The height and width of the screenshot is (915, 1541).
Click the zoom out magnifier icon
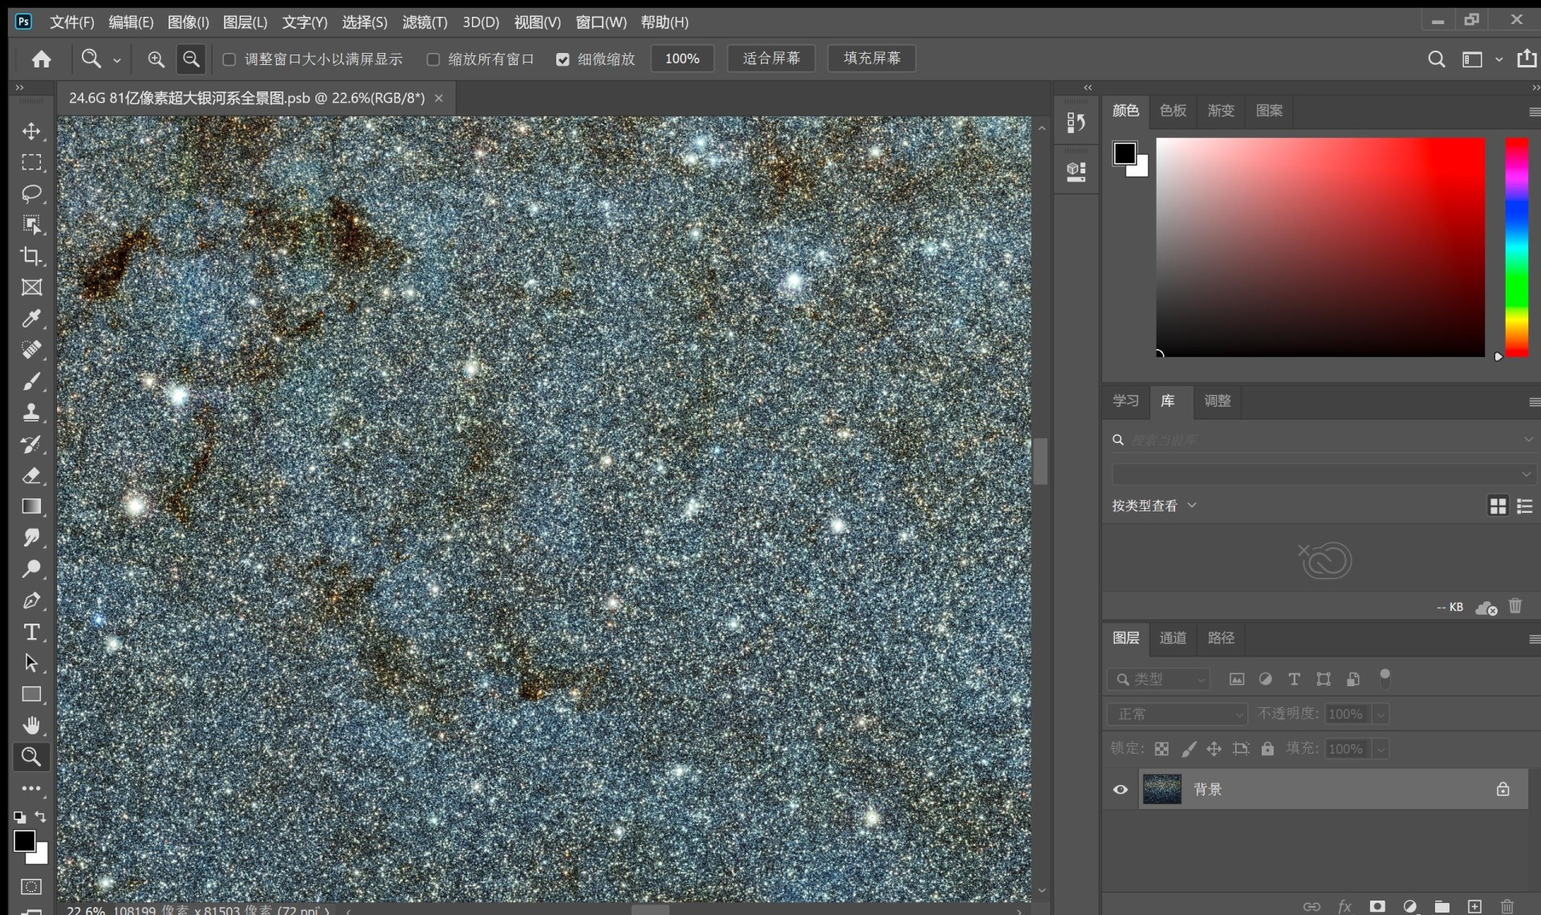(191, 59)
